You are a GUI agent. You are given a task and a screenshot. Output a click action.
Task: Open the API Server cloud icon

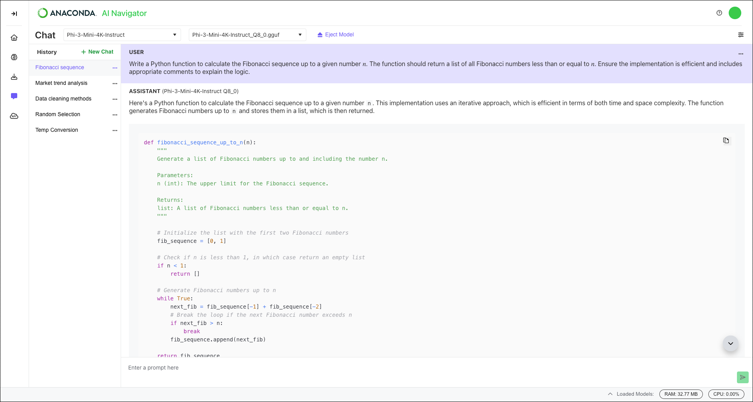point(14,116)
